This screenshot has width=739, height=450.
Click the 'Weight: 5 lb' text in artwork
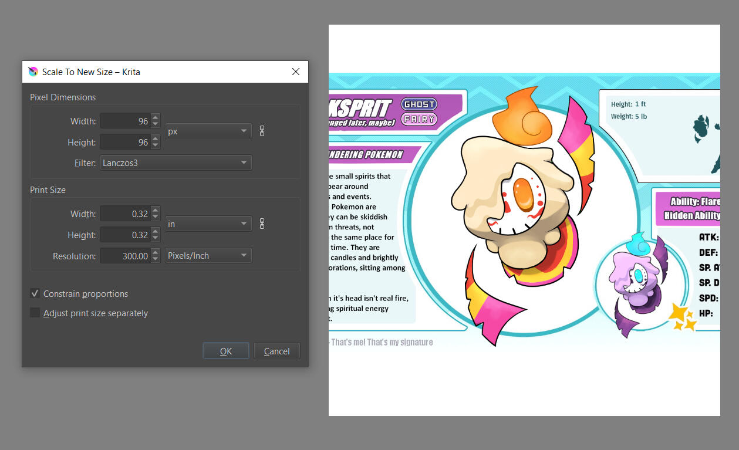[629, 116]
